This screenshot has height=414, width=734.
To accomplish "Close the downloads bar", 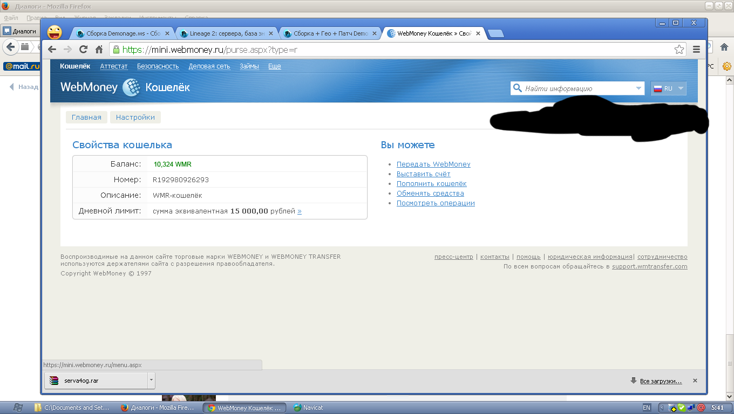I will tap(695, 381).
